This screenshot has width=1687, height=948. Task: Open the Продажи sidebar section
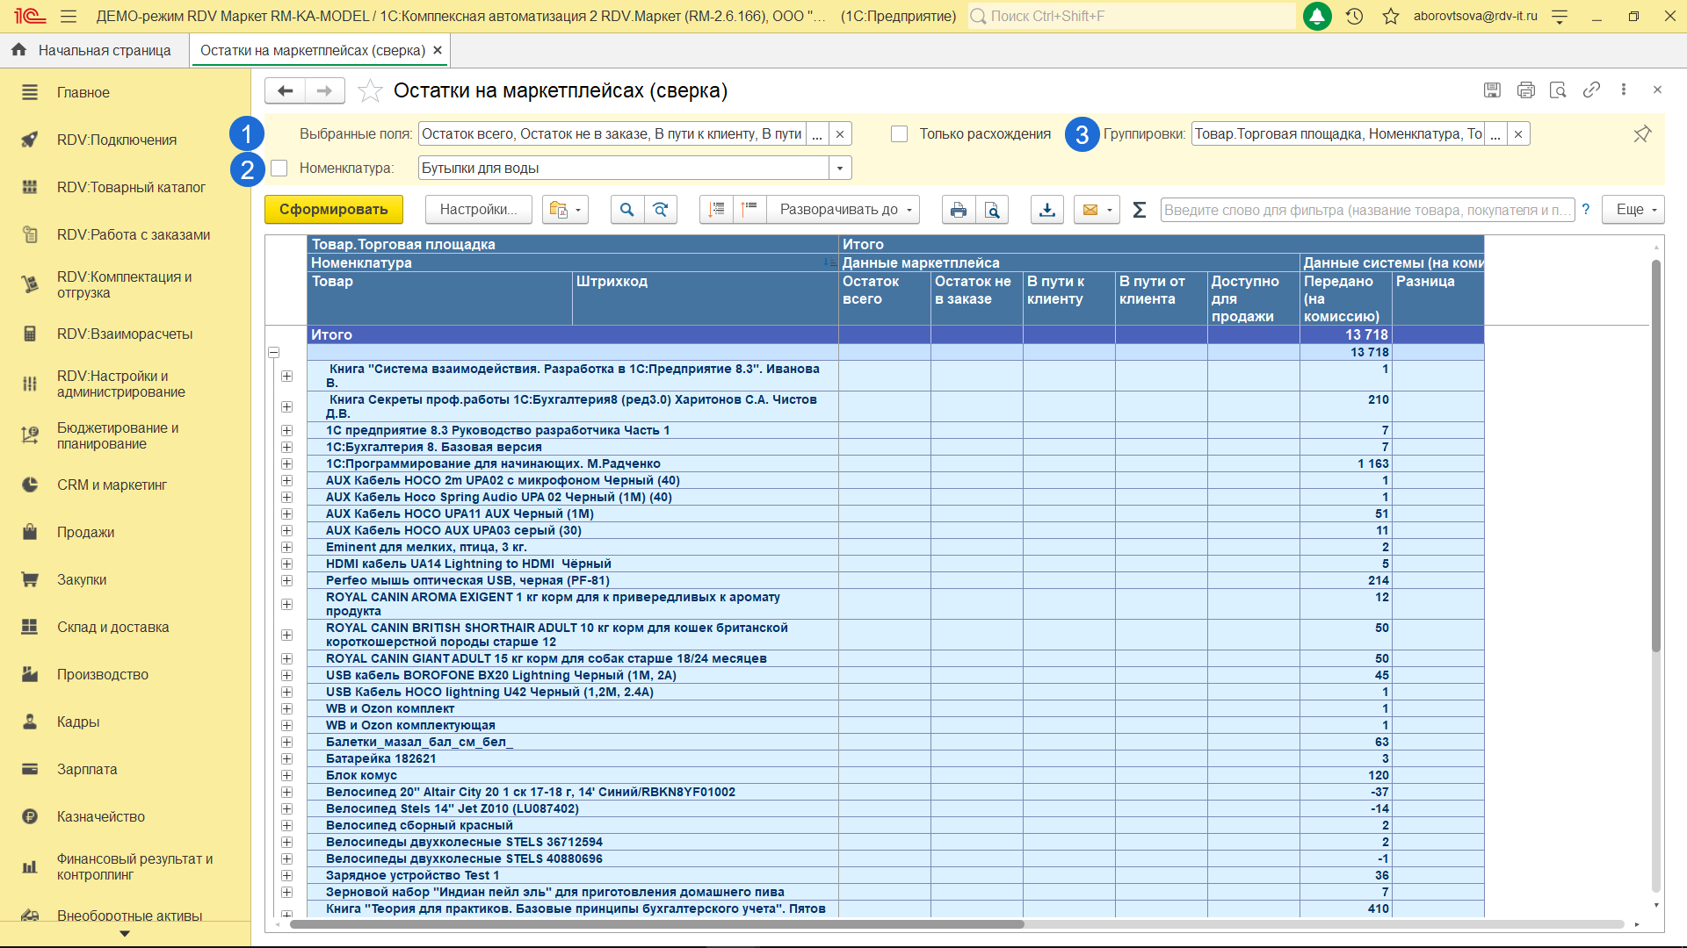(85, 533)
